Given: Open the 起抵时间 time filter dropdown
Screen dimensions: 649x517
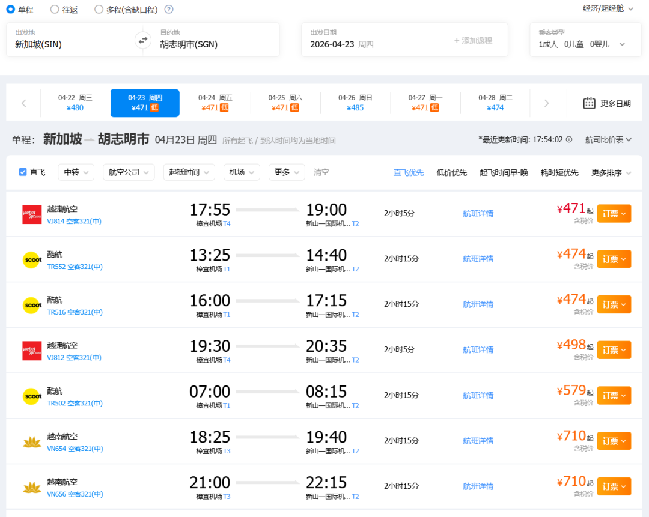Looking at the screenshot, I should (x=189, y=172).
